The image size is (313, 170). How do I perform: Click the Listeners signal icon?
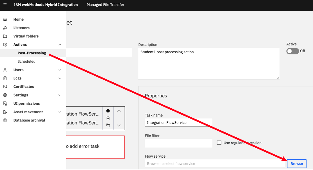(x=5, y=28)
